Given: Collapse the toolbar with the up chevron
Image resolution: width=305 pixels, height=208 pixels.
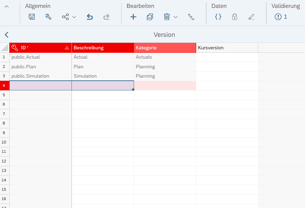Looking at the screenshot, I should [x=7, y=7].
